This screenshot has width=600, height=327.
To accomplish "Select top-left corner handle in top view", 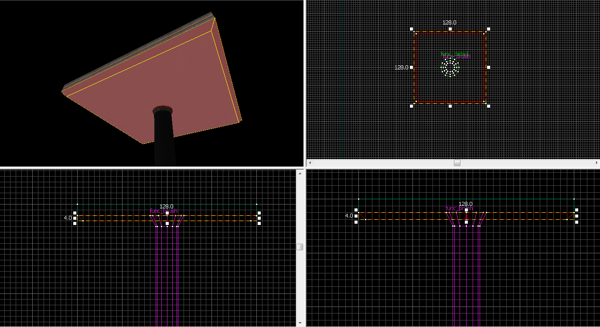I will click(x=412, y=29).
